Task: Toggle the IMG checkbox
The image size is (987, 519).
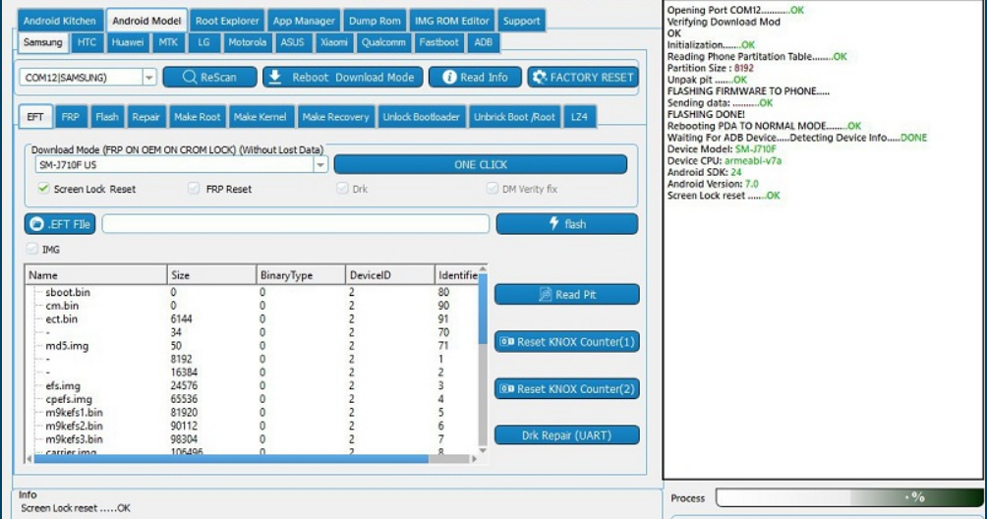Action: point(32,249)
